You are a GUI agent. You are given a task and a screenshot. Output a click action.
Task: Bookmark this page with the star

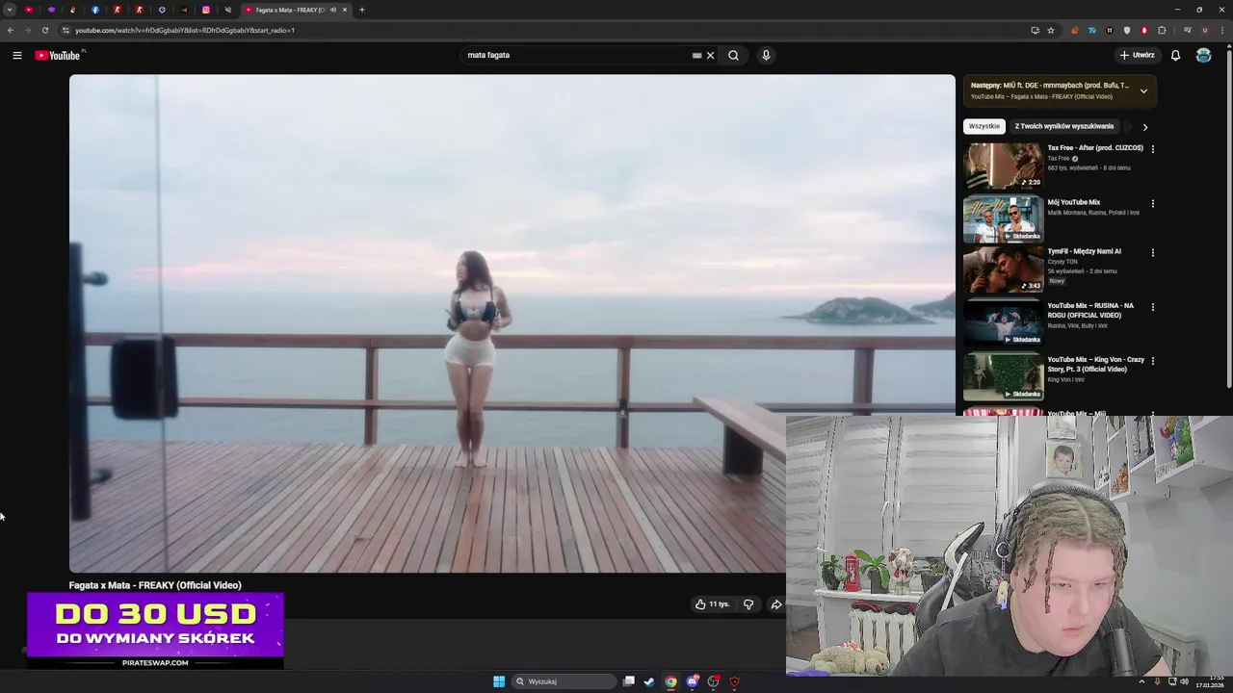click(x=1051, y=30)
